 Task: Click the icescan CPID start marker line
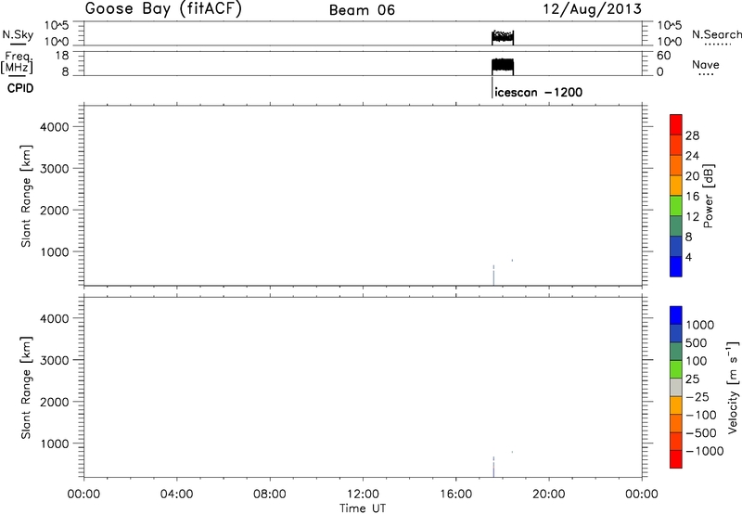493,87
